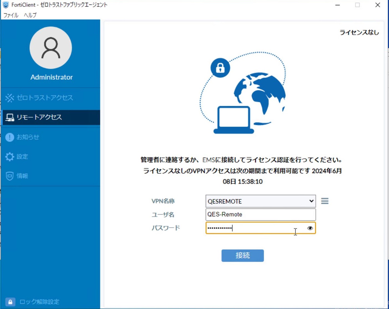This screenshot has height=309, width=389.
Task: Click the expiry date text 08日 15:38:10
Action: pos(243,182)
